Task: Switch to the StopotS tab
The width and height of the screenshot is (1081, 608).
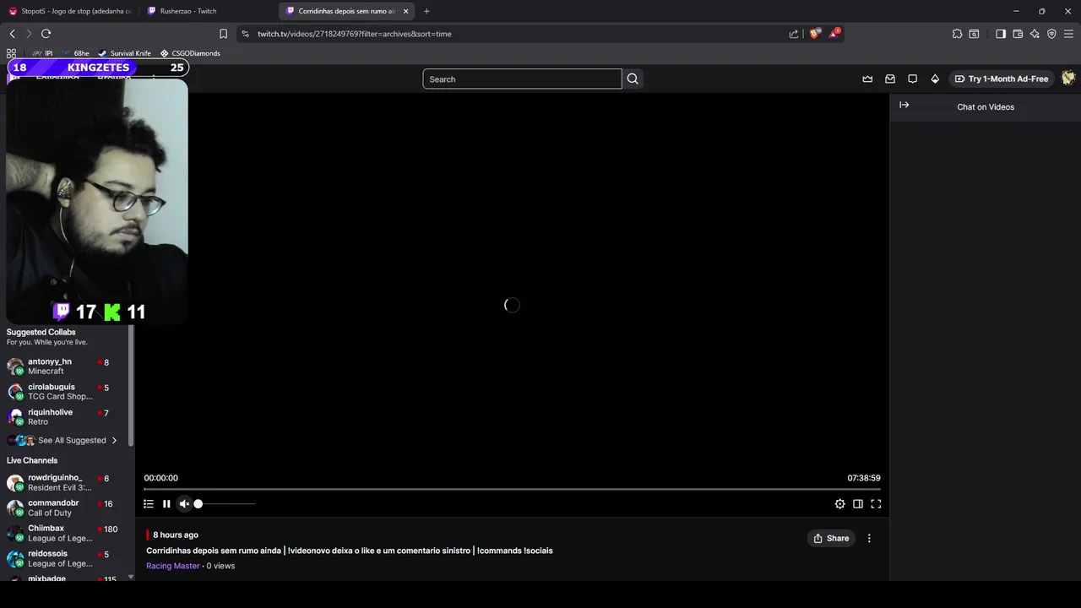Action: 70,11
